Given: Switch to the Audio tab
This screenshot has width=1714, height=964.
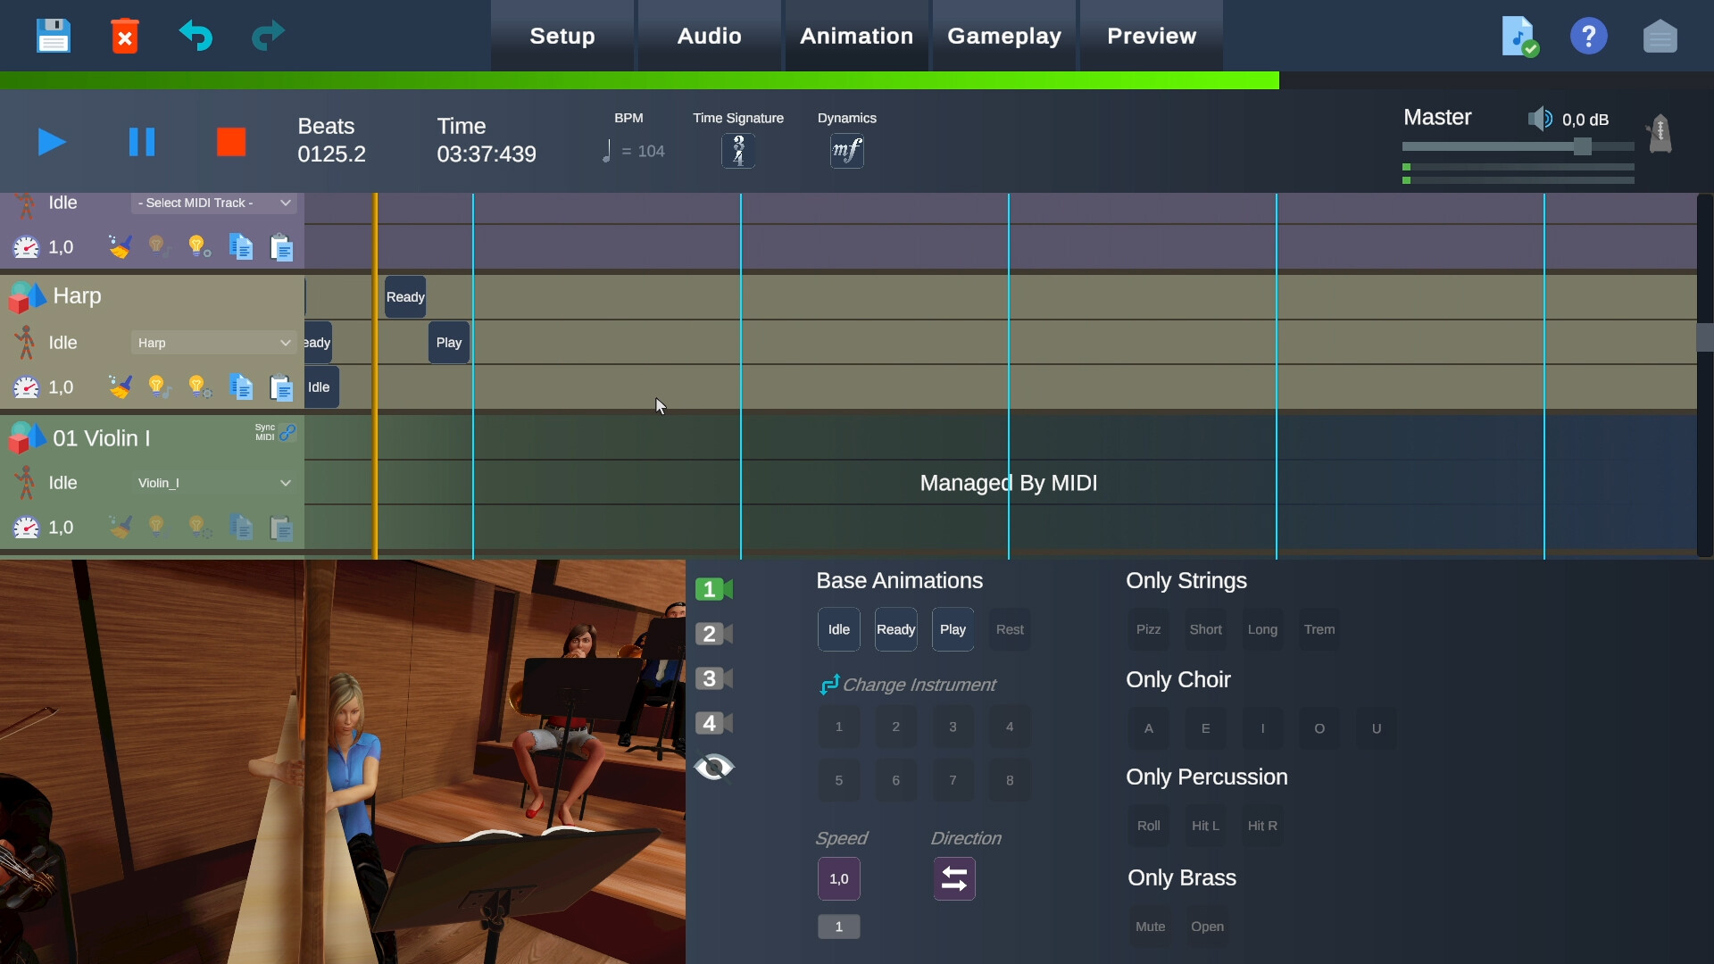Looking at the screenshot, I should click(x=708, y=36).
